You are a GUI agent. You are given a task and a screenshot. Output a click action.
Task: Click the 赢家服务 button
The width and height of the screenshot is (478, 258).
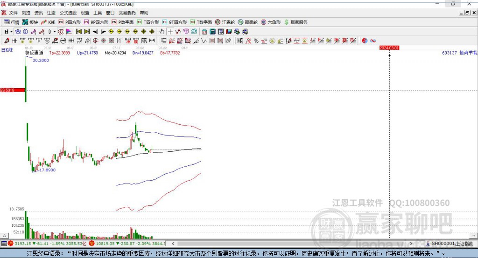click(296, 22)
